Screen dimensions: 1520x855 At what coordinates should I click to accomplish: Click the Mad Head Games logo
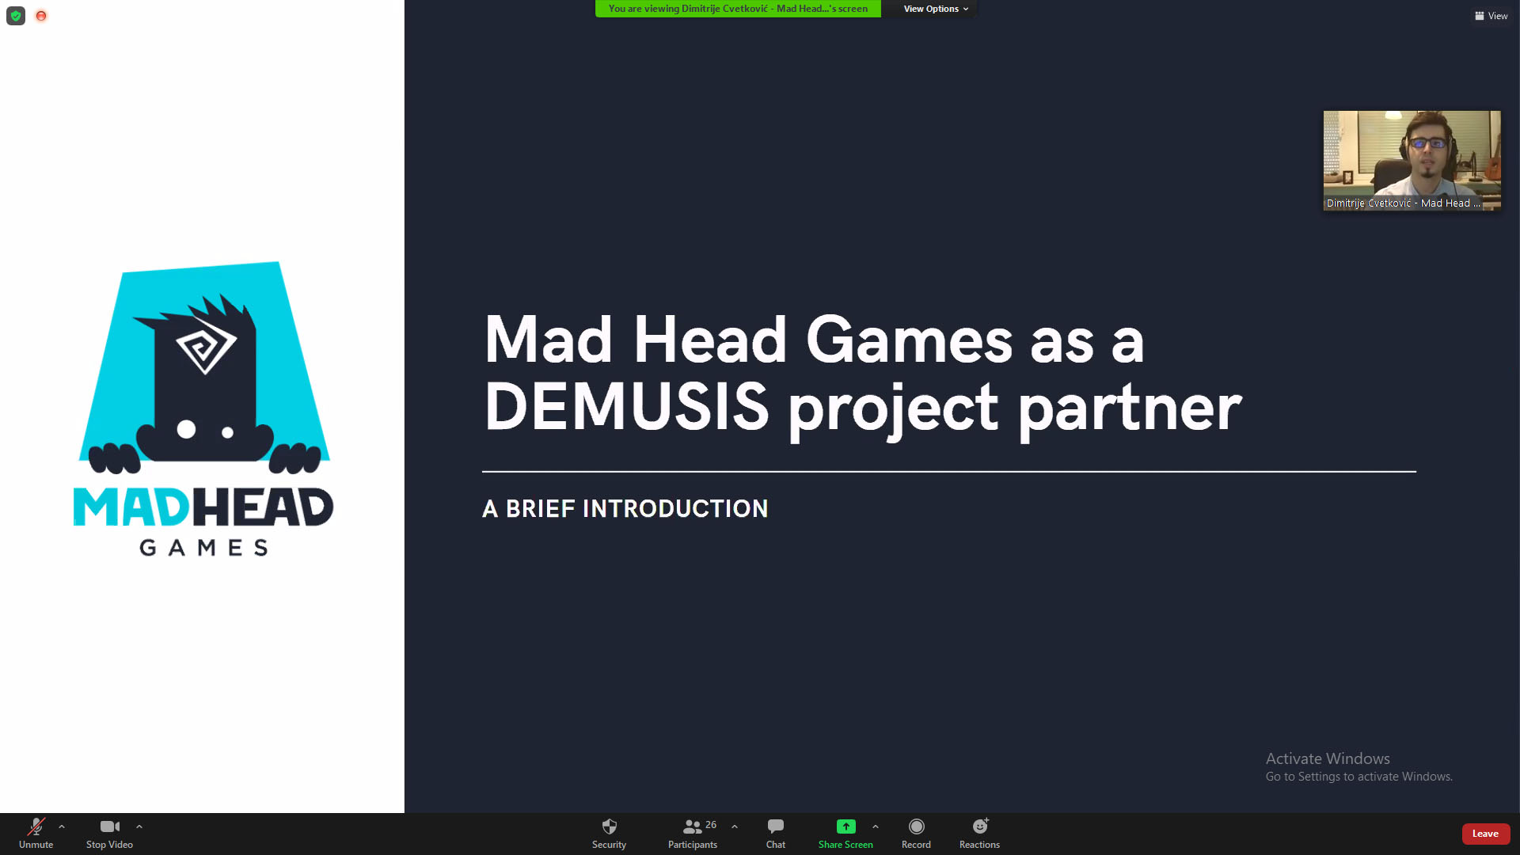[203, 408]
